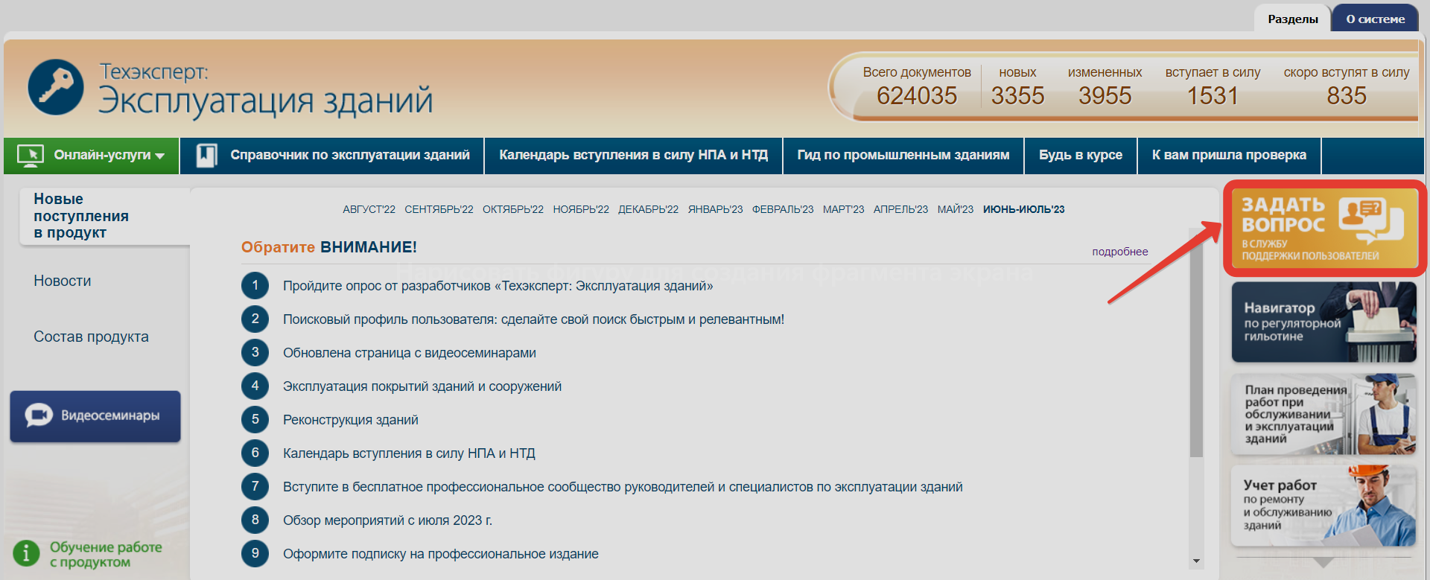The height and width of the screenshot is (580, 1430).
Task: Click the book icon beside Справочник по эксплуатации зданий
Action: coord(206,155)
